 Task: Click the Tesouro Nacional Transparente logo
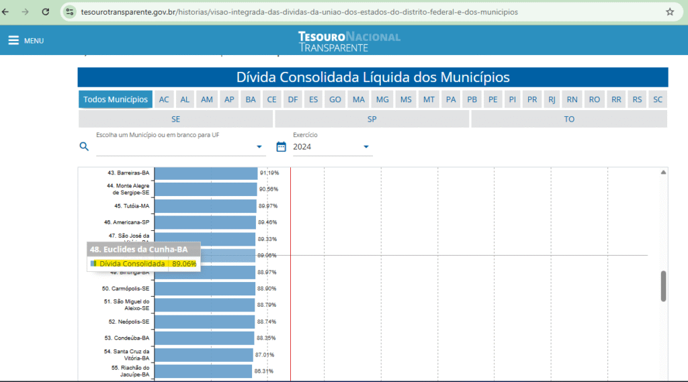click(349, 41)
